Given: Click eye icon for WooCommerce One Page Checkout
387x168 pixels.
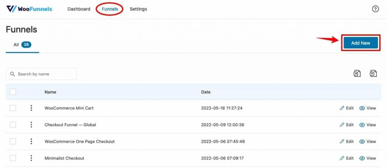Looking at the screenshot, I should (362, 141).
